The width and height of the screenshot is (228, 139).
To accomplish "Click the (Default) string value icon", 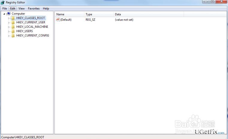I will pos(58,19).
